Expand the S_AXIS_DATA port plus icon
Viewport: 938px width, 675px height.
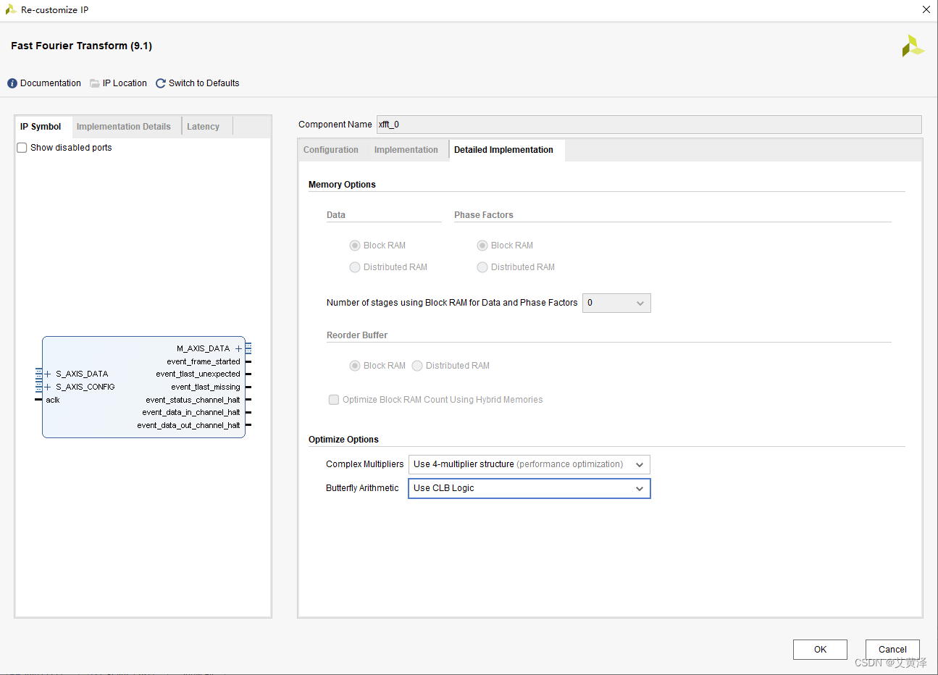coord(48,374)
